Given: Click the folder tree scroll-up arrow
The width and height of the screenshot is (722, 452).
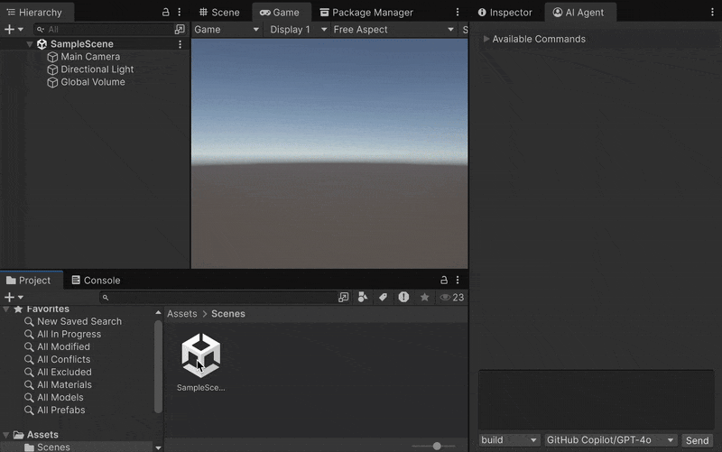Looking at the screenshot, I should pos(159,312).
